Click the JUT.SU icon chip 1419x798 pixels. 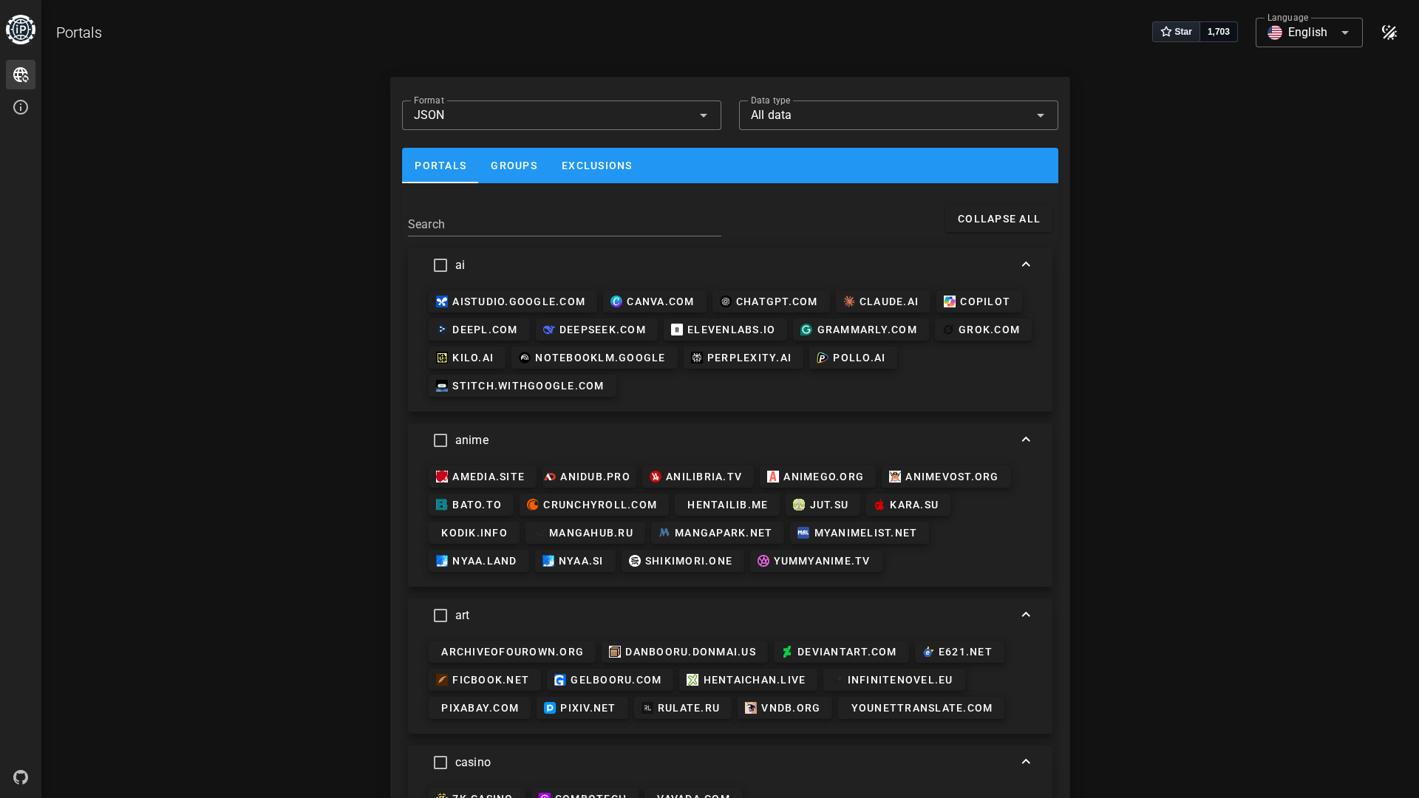coord(823,505)
